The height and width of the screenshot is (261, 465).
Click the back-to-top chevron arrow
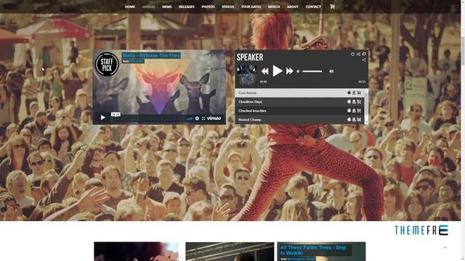[x=445, y=247]
